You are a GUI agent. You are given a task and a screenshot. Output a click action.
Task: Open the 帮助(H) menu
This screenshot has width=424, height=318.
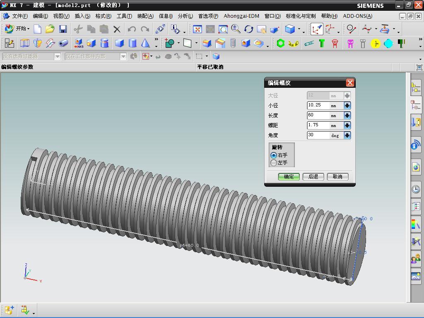coord(329,16)
